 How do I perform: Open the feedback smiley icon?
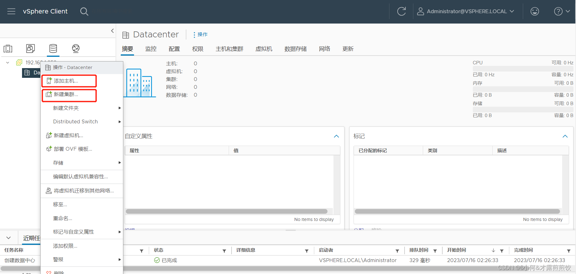[534, 11]
